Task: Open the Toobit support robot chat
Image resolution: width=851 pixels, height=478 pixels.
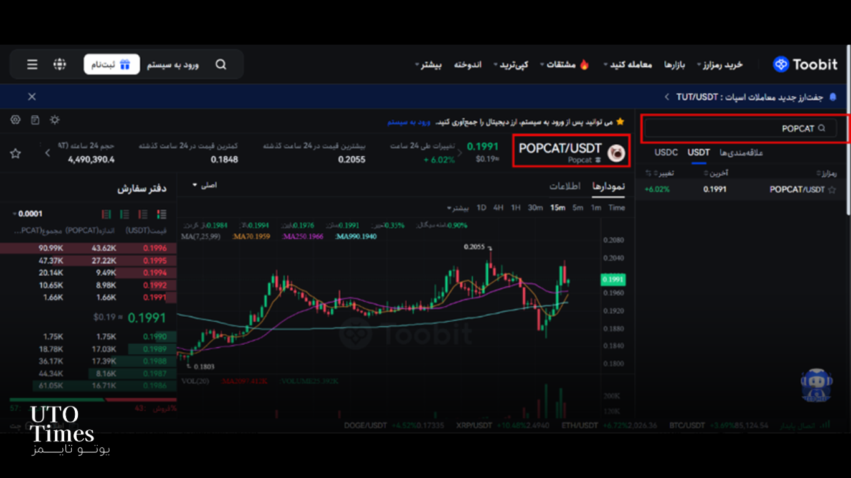Action: click(x=817, y=385)
